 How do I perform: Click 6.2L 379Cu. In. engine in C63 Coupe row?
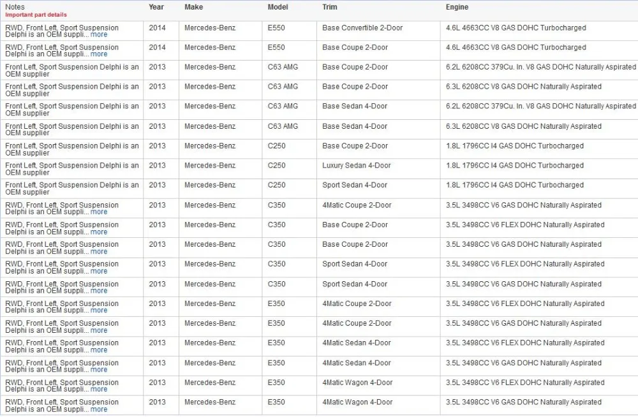coord(541,67)
